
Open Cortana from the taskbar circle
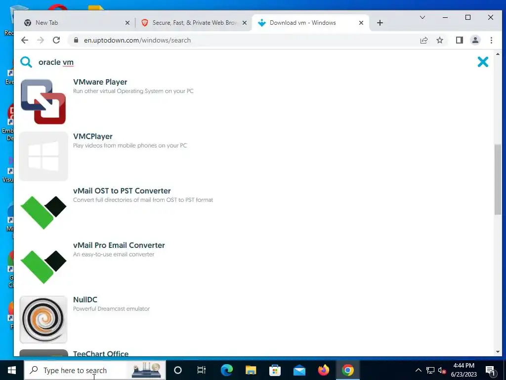178,370
